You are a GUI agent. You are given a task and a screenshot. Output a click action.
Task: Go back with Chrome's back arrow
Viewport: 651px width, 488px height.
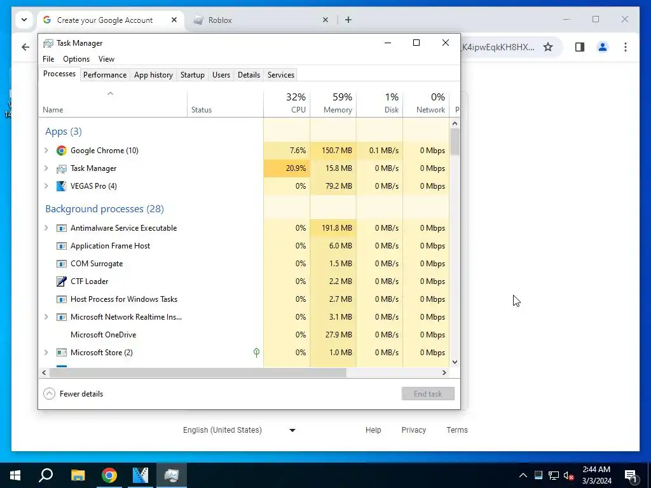[x=25, y=47]
